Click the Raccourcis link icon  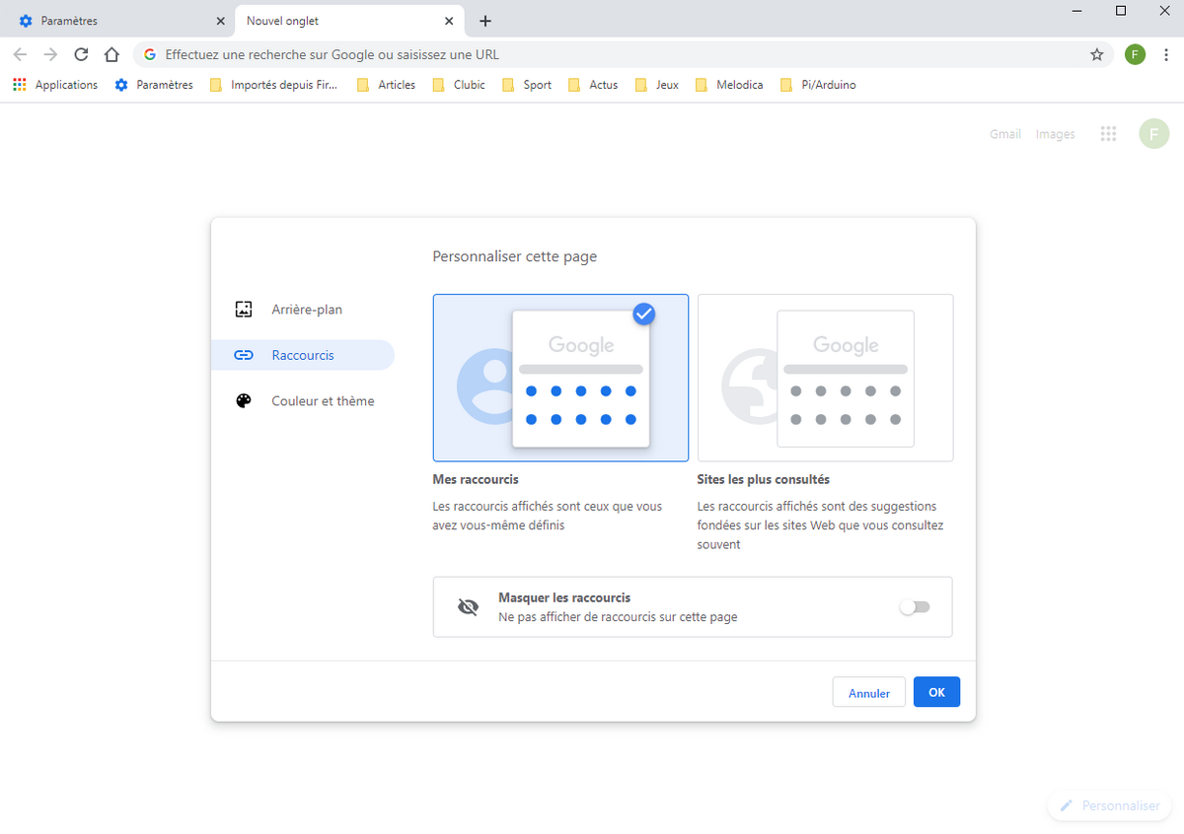tap(244, 355)
